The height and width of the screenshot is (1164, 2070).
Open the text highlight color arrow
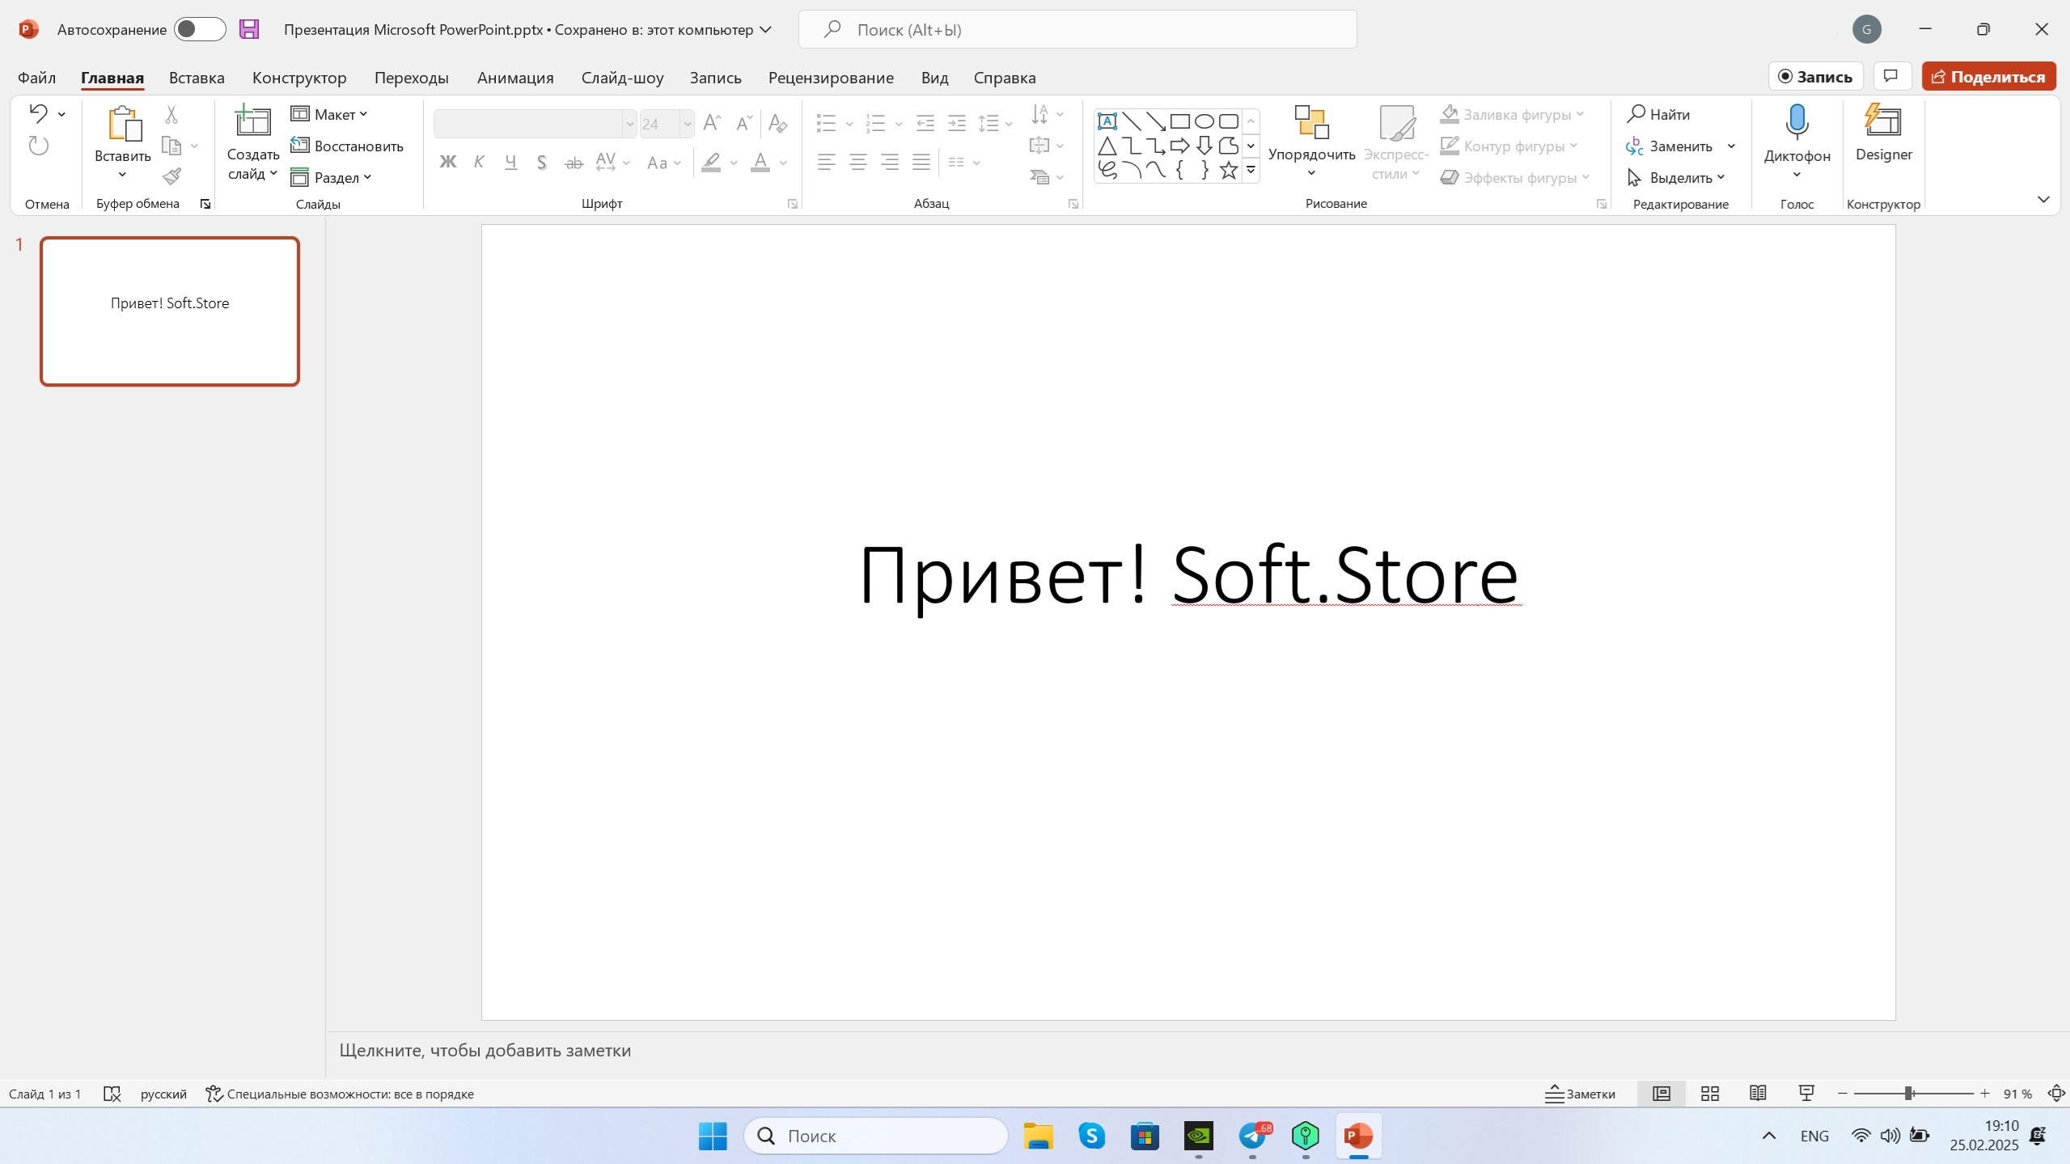pos(734,163)
